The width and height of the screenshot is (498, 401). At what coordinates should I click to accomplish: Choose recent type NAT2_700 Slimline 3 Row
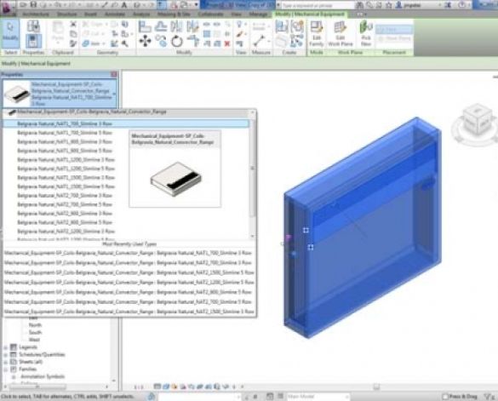tap(128, 263)
